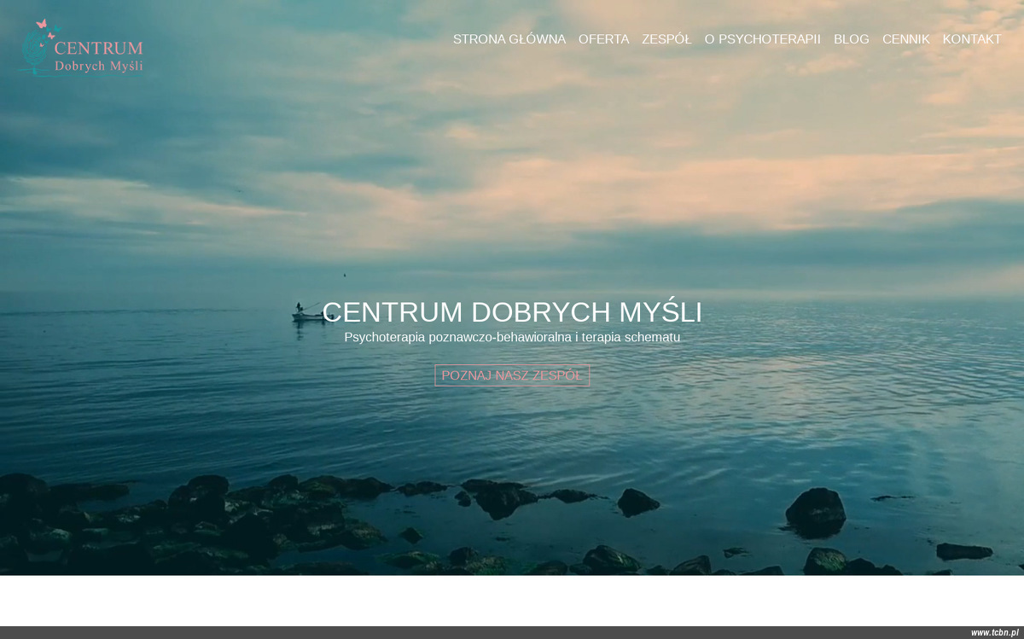Viewport: 1024px width, 639px height.
Task: Click the Poznaj Nasz Zespół button
Action: 512,375
